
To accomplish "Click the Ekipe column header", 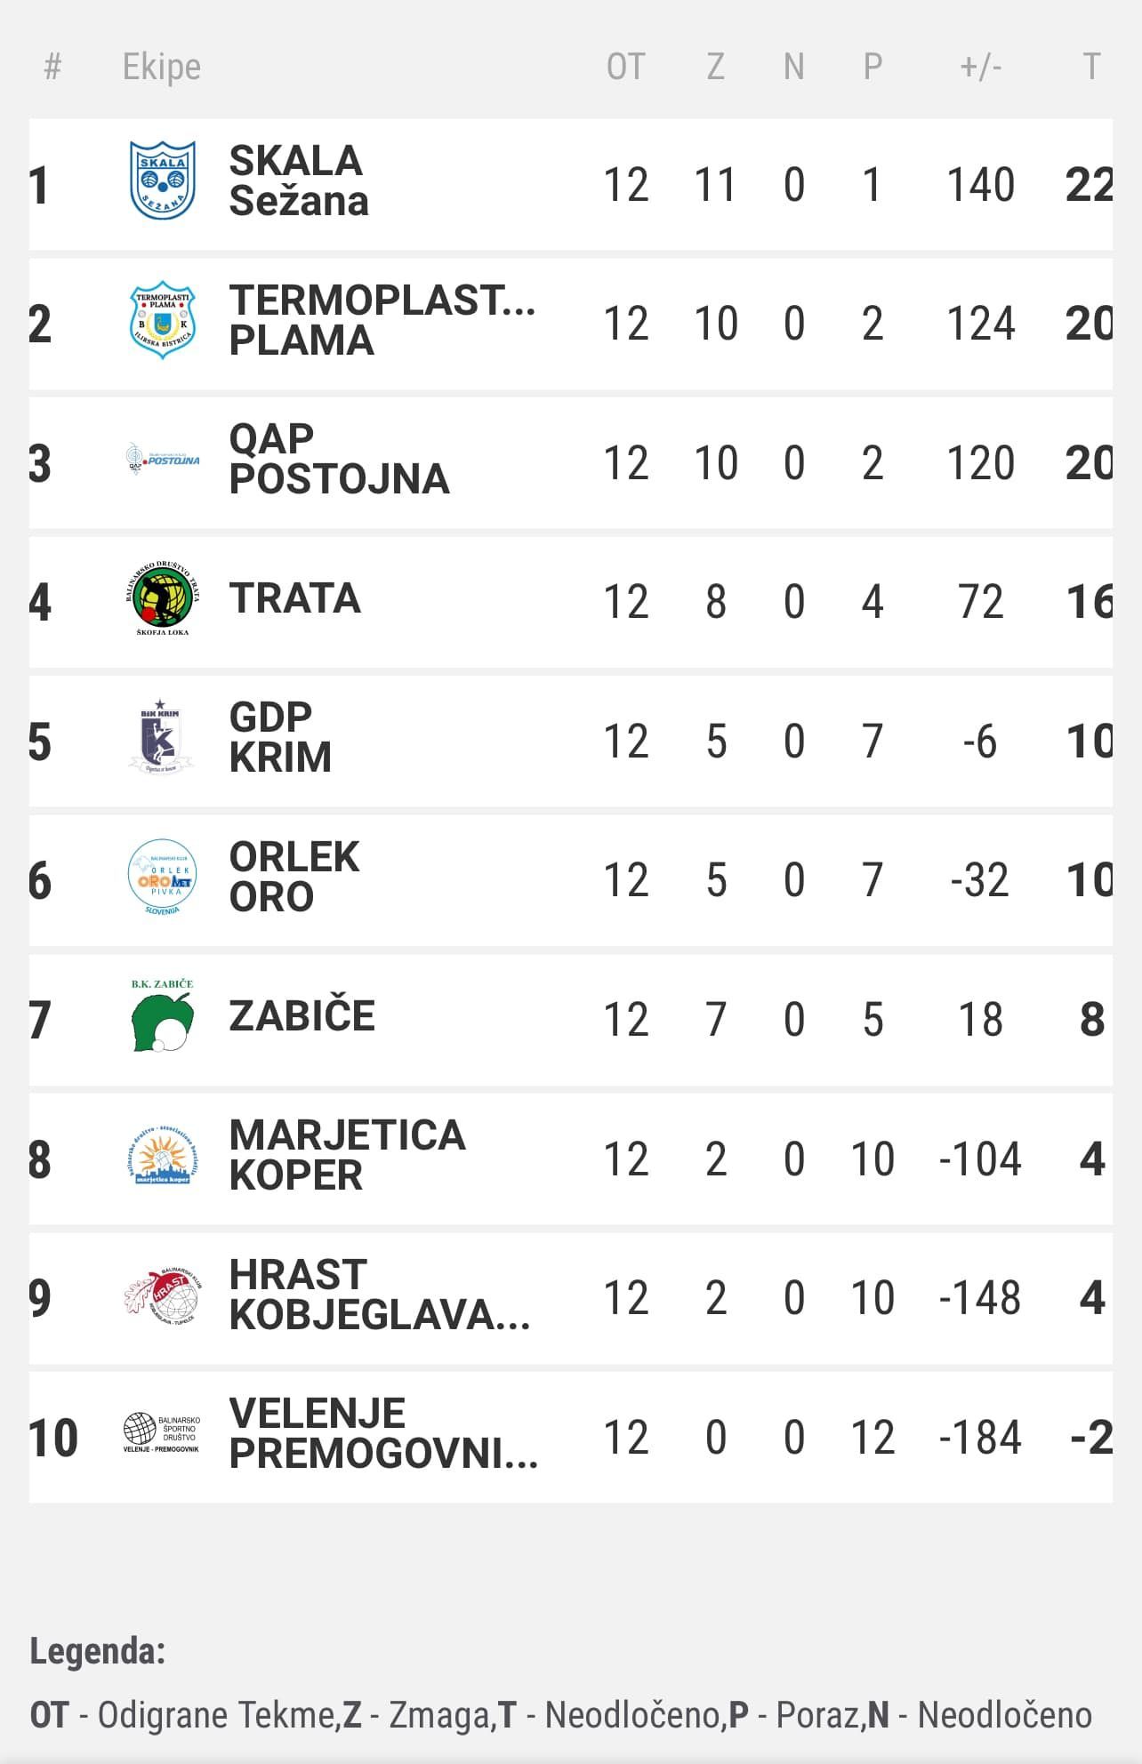I will pos(162,67).
